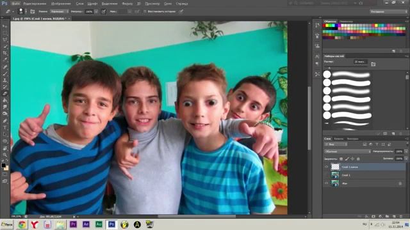Open layer filter kind dropdown
This screenshot has width=410, height=230.
pos(336,144)
